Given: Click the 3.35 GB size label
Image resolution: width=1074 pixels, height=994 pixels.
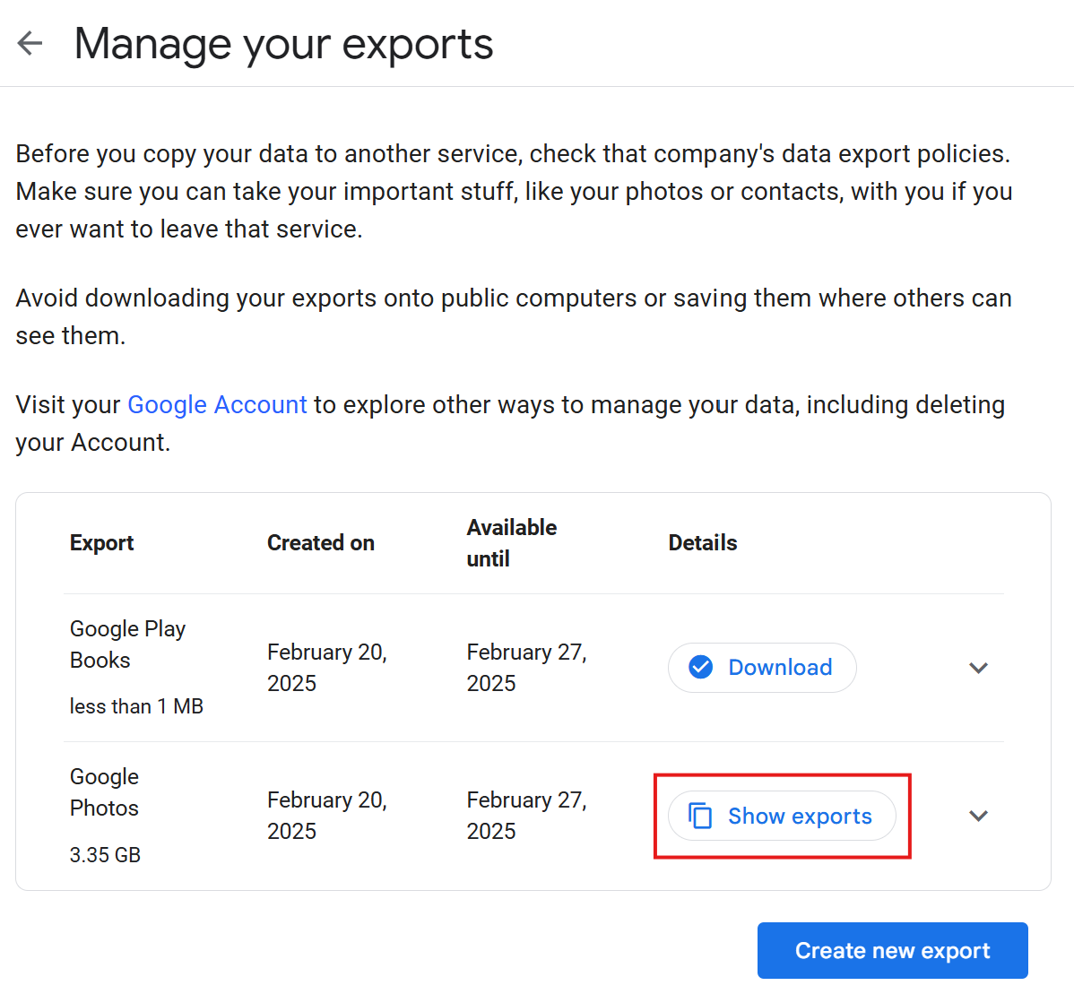Looking at the screenshot, I should coord(105,855).
